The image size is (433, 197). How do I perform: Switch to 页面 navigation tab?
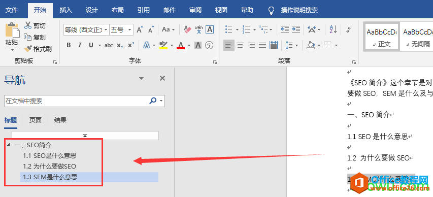(x=36, y=120)
